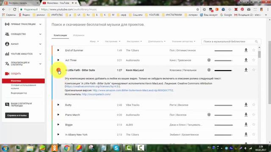Play In Albany New York track
Viewport: 271px width, 152px height.
(x=58, y=134)
